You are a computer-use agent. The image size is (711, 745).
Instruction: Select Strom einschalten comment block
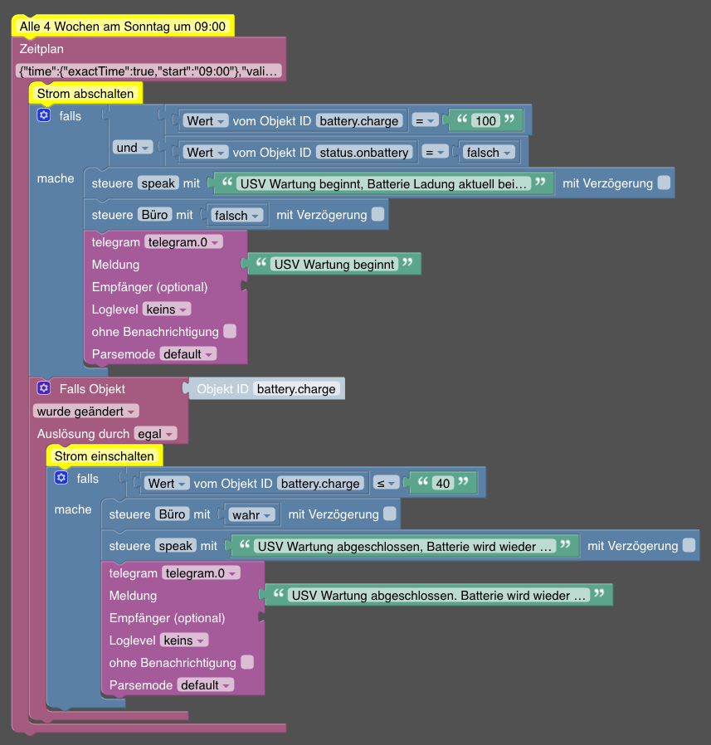104,456
